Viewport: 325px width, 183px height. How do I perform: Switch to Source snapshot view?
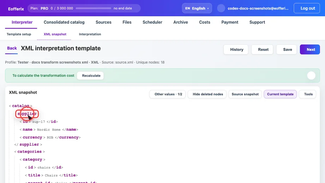tap(245, 94)
